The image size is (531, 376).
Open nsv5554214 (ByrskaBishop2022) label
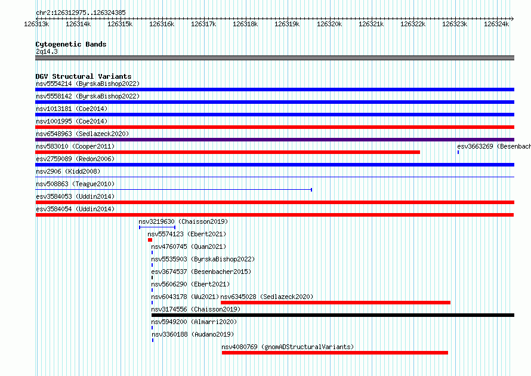click(88, 84)
